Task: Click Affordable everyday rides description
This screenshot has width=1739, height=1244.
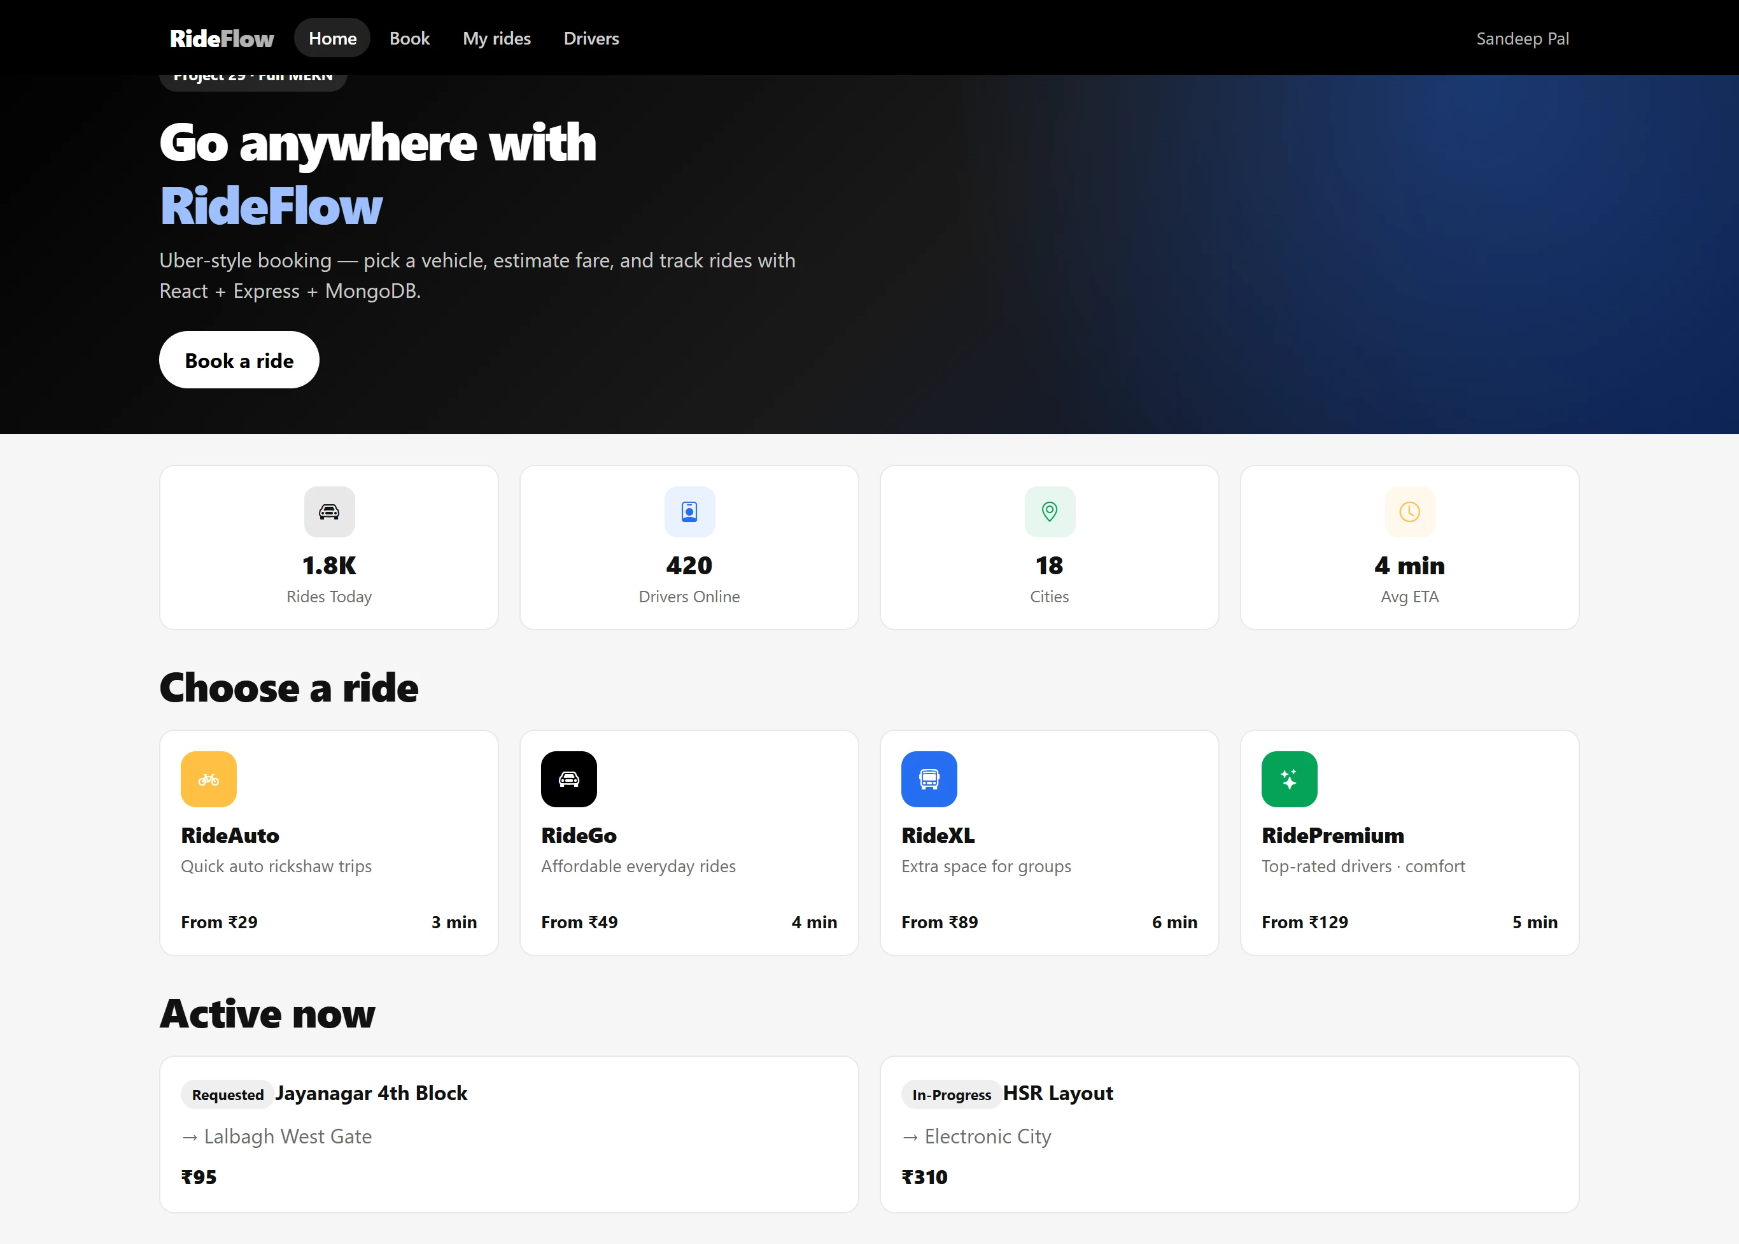Action: click(638, 866)
